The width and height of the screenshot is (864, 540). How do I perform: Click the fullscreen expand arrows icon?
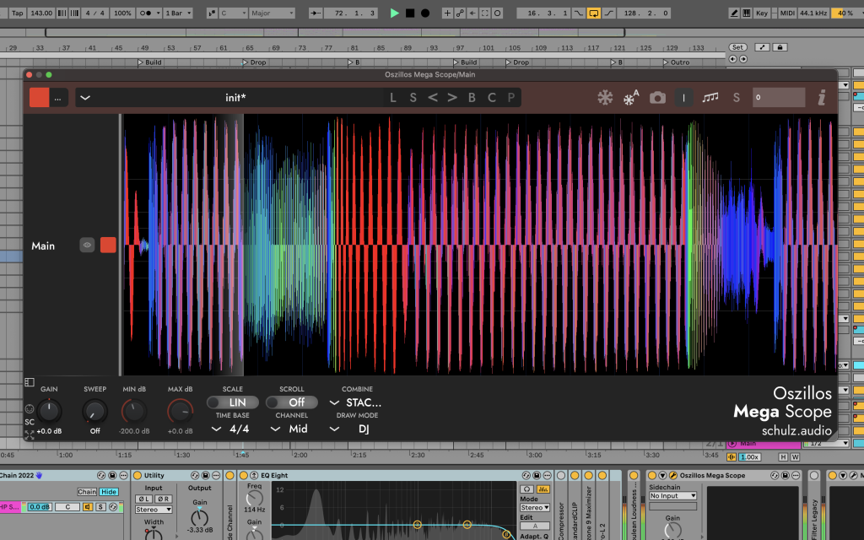pyautogui.click(x=30, y=435)
